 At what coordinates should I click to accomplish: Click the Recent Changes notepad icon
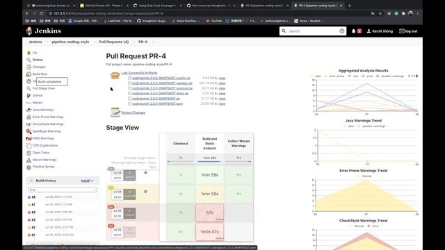(115, 112)
